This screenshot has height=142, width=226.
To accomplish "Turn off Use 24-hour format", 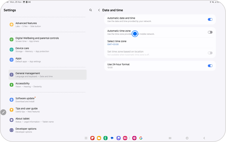I will pos(210,66).
